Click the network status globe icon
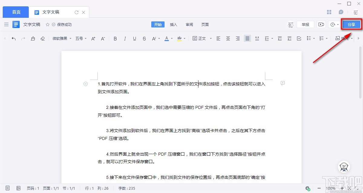 click(x=308, y=188)
